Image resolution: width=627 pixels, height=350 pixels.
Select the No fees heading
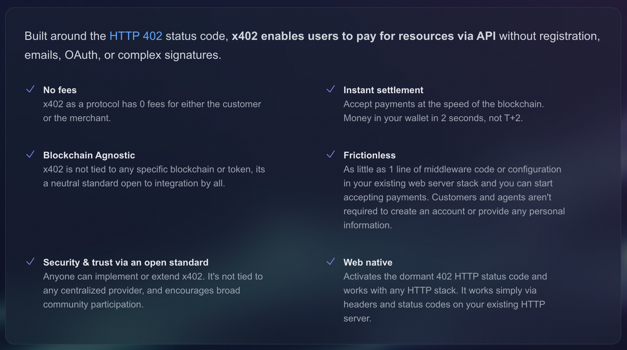pos(60,90)
